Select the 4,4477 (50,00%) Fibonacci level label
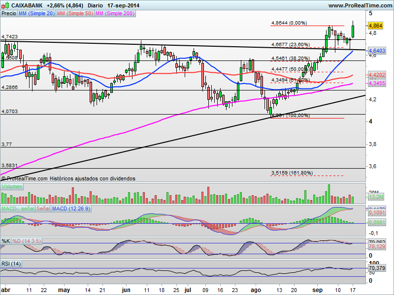The image size is (394, 295). click(x=291, y=69)
